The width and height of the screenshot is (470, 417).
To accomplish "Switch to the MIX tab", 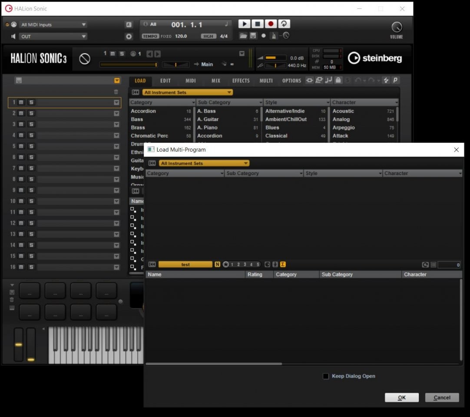I will coord(216,81).
